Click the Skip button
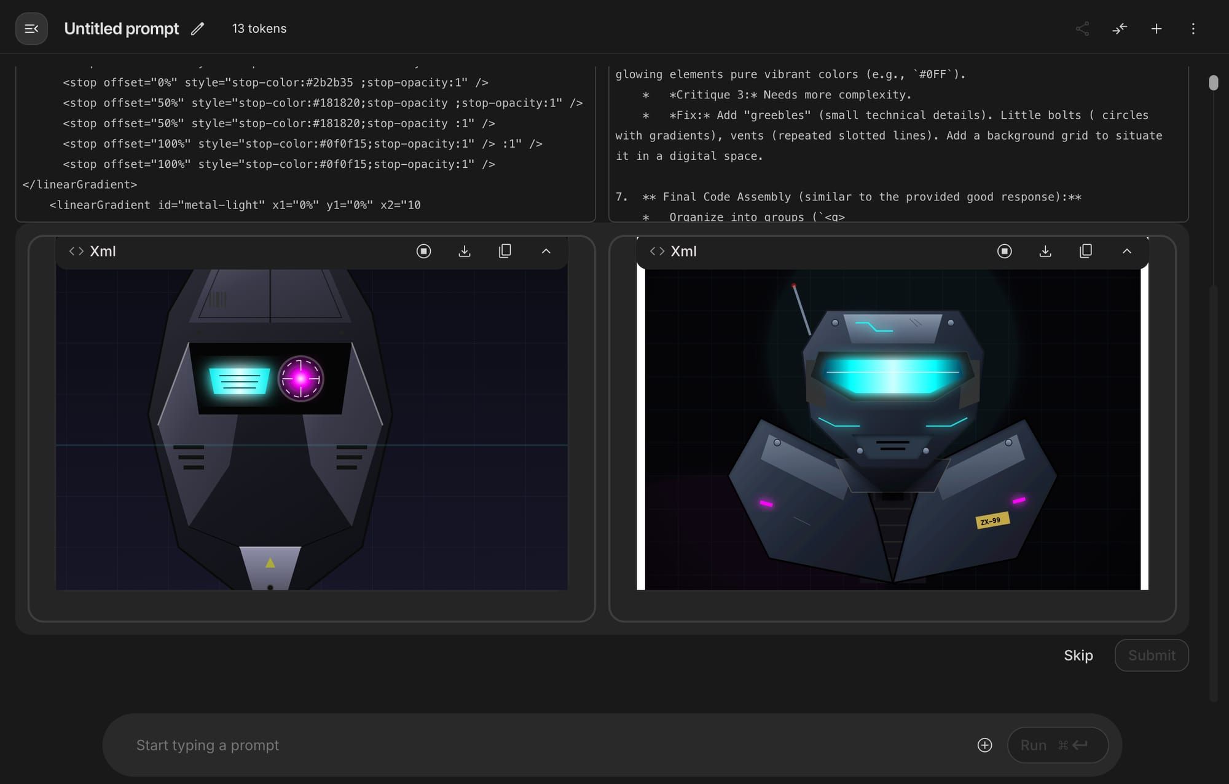The height and width of the screenshot is (784, 1229). 1078,655
